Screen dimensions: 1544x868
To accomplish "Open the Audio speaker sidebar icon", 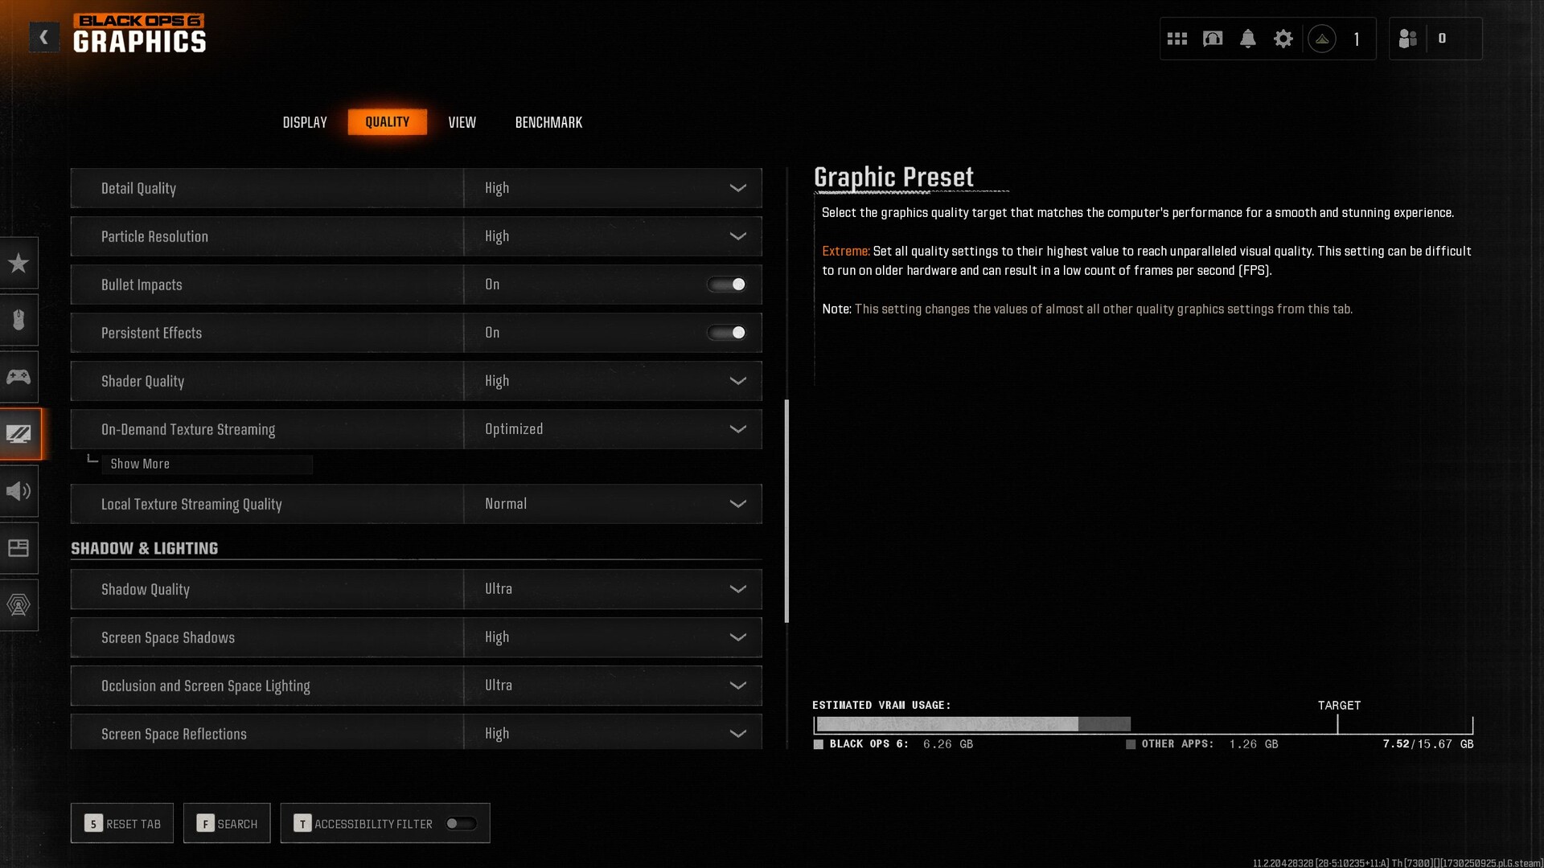I will [18, 491].
